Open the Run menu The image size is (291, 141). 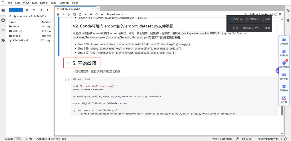(34, 3)
